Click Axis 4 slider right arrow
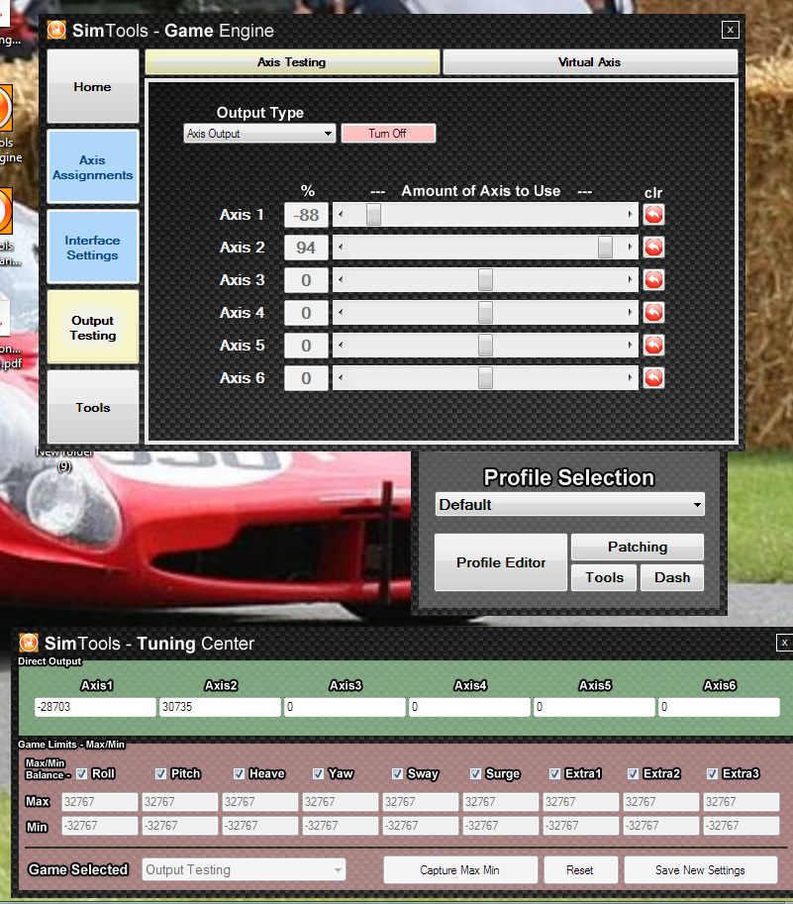 (x=631, y=313)
